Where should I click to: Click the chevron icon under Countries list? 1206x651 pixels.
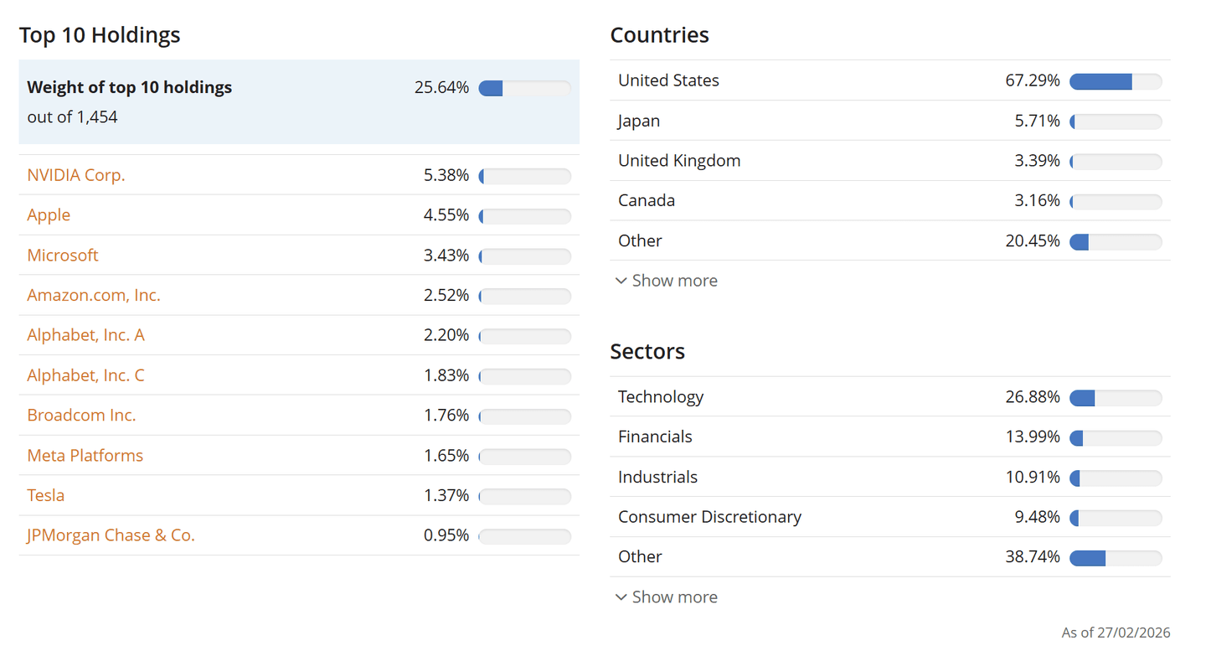point(621,281)
